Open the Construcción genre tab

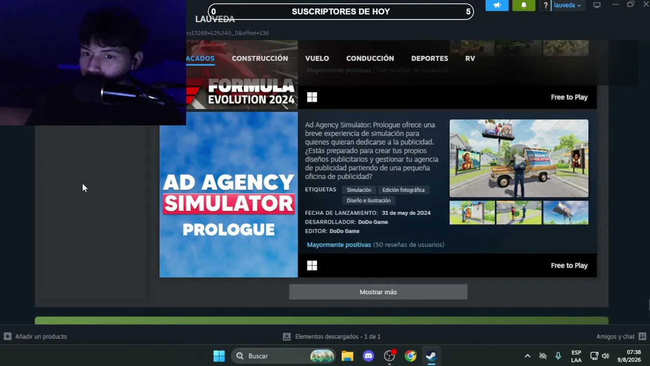[x=260, y=58]
